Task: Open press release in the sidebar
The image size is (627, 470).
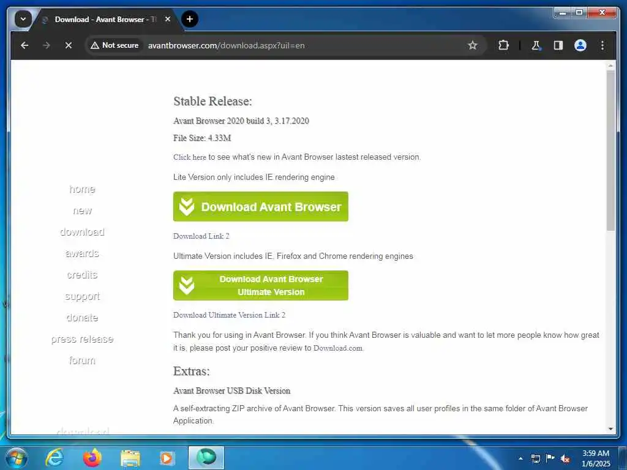Action: (82, 339)
